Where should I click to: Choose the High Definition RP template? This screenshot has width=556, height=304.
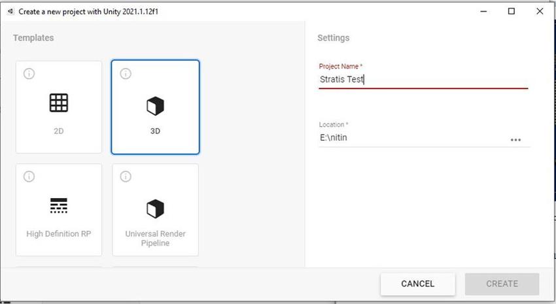point(59,210)
